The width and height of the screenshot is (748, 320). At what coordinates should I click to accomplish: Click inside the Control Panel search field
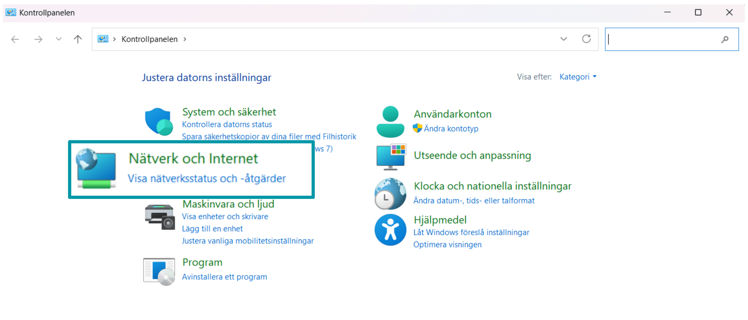point(663,39)
